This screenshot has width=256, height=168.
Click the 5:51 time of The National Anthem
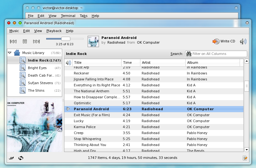[x=127, y=91]
